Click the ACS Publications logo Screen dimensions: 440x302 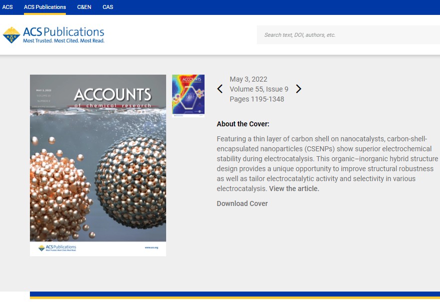[53, 35]
